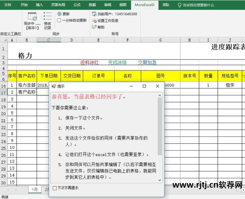Click the dialog scrollbar down arrow
The width and height of the screenshot is (245, 199).
(x=160, y=180)
